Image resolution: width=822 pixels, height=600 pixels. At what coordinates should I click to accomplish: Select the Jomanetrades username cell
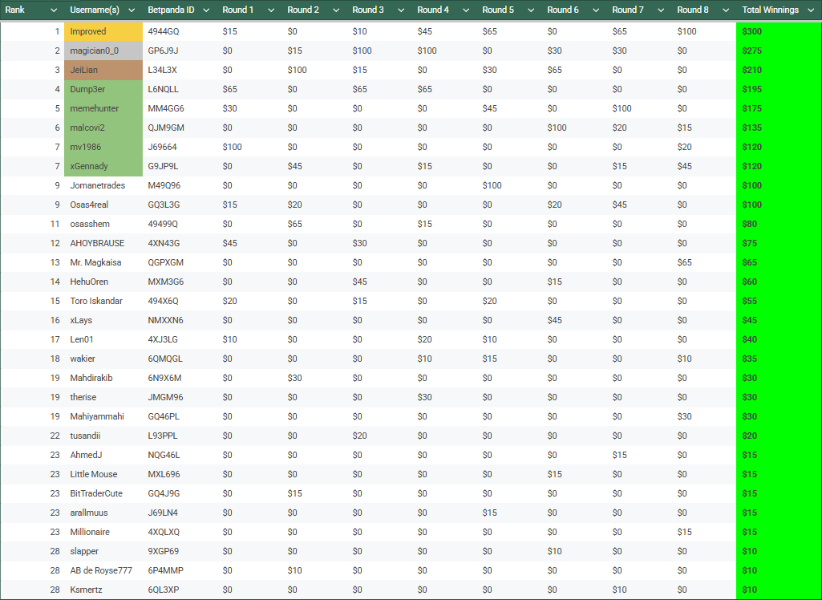(97, 185)
